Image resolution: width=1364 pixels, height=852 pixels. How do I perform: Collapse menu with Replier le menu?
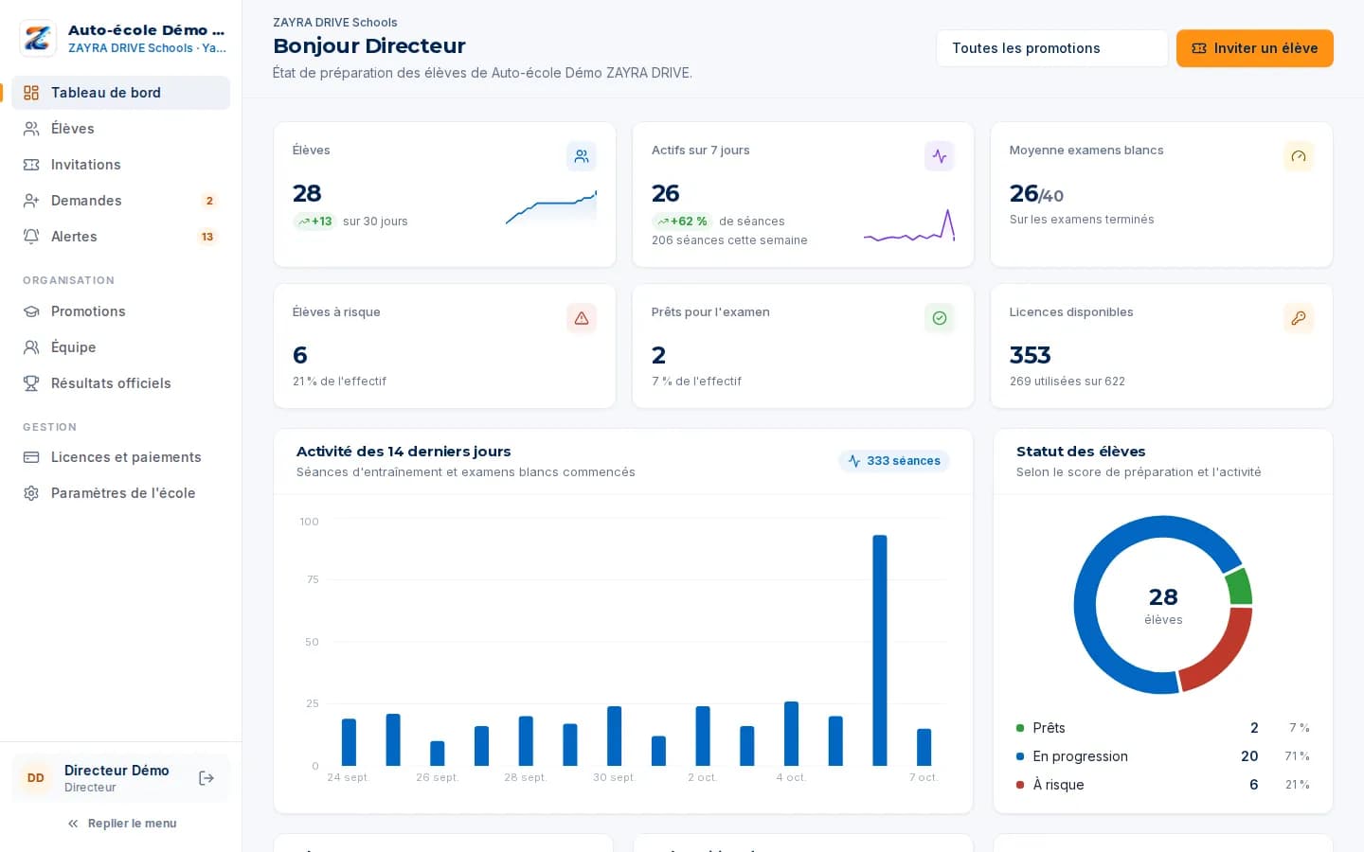pos(121,824)
